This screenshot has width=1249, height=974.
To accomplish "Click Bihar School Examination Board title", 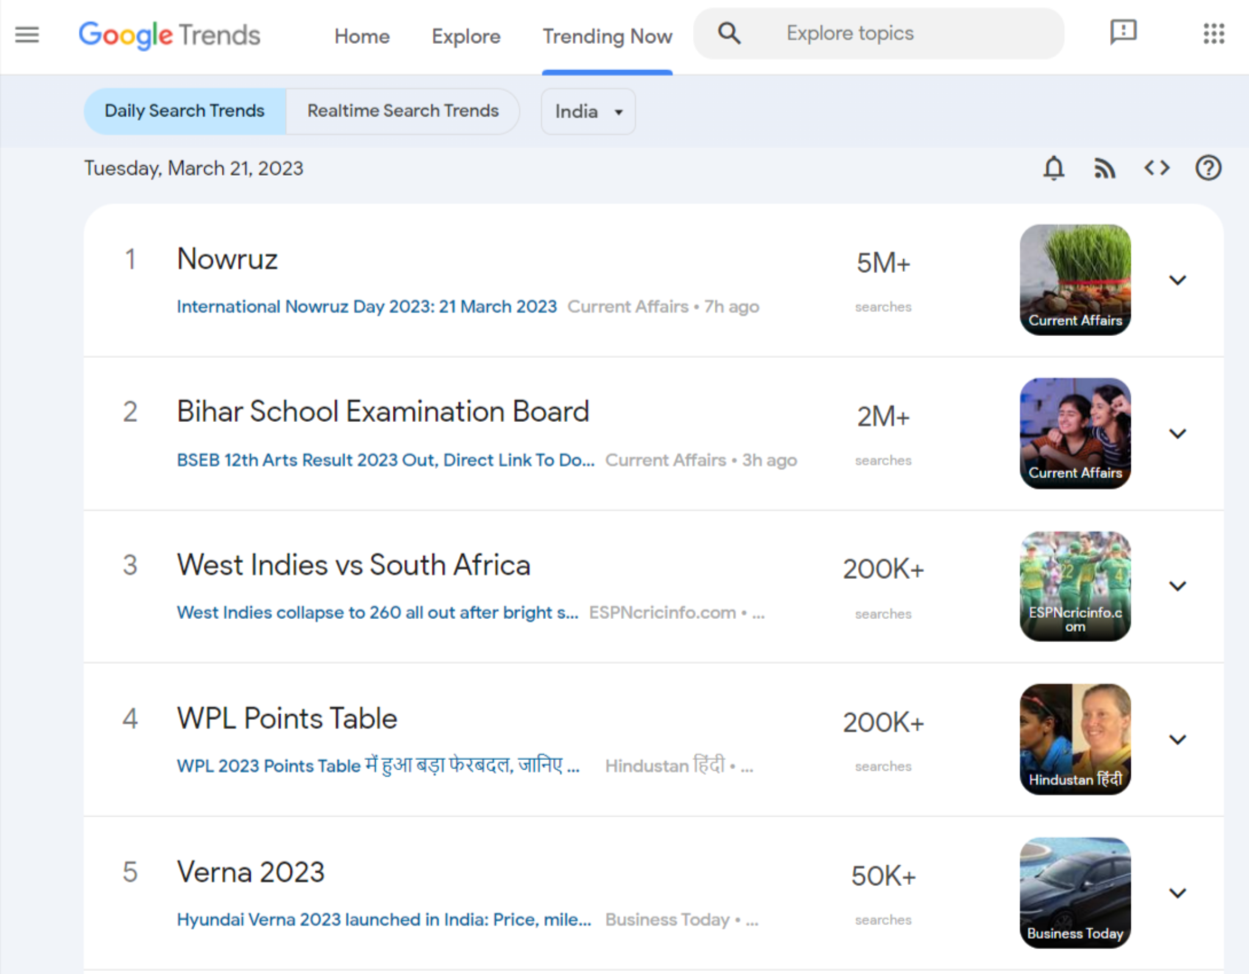I will click(383, 412).
